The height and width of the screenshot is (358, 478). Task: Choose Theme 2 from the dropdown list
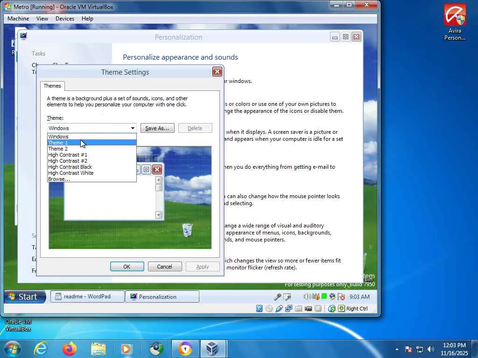92,149
